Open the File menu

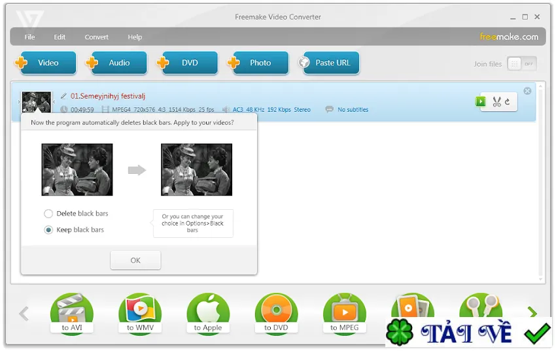coord(29,37)
